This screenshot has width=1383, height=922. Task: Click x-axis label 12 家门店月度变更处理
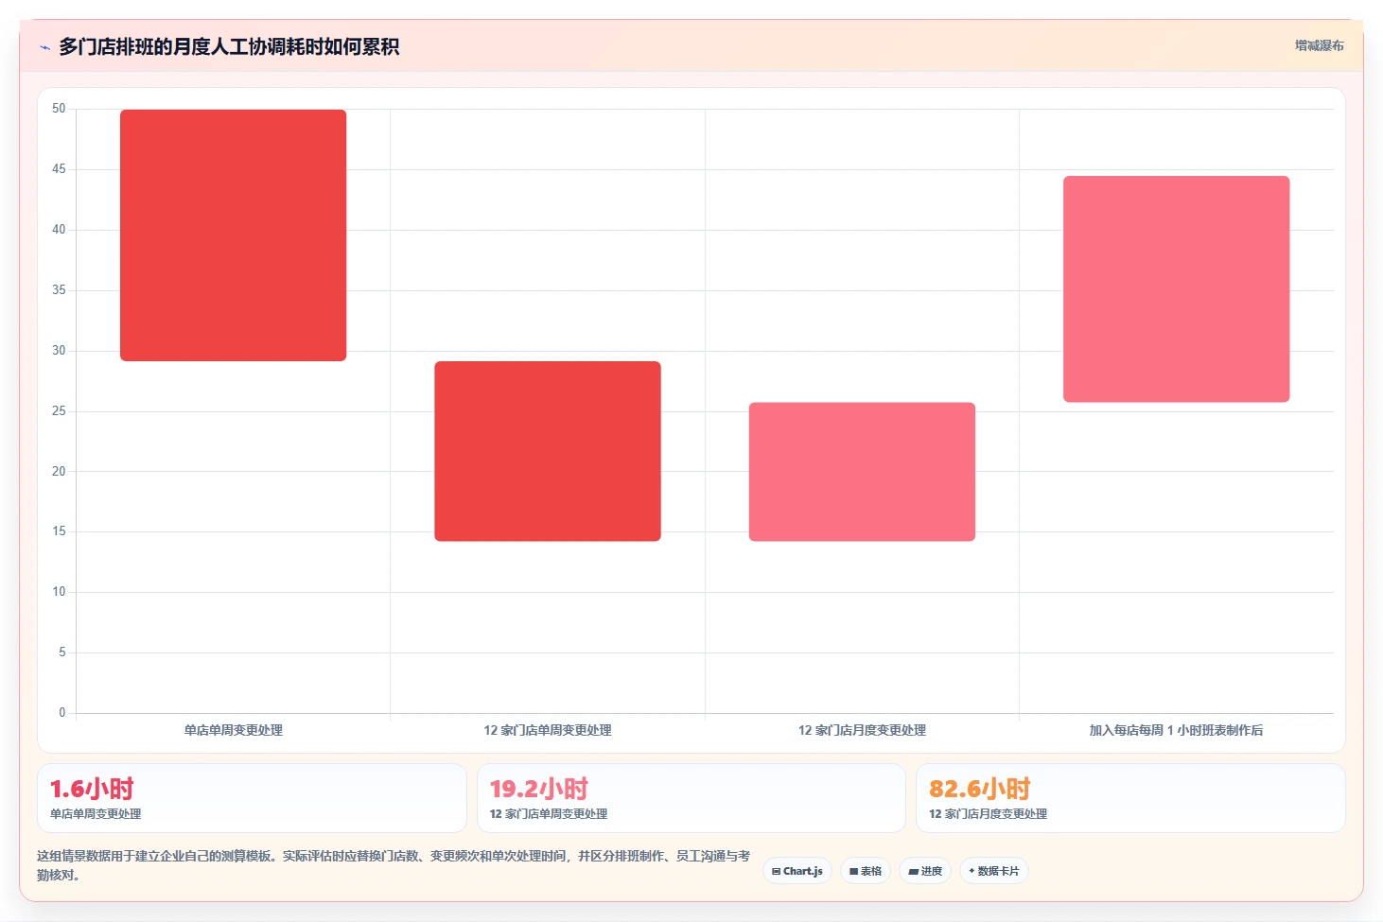click(x=862, y=730)
